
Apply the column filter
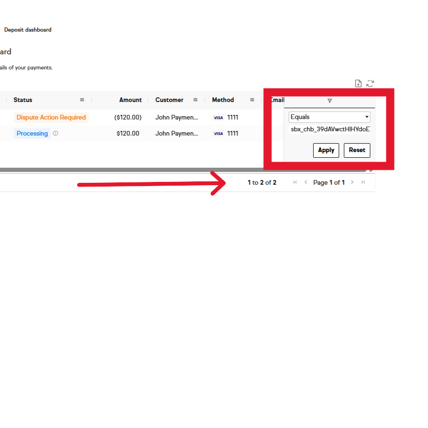click(x=326, y=150)
